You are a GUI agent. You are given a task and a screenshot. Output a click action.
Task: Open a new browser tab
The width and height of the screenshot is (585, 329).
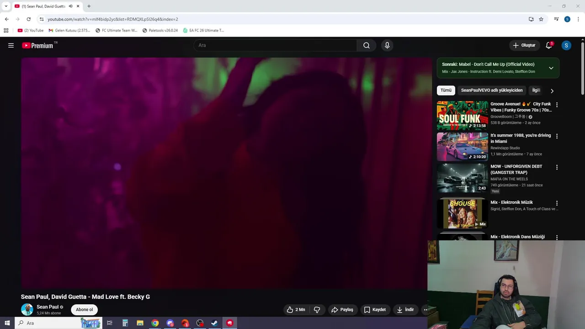(x=89, y=6)
